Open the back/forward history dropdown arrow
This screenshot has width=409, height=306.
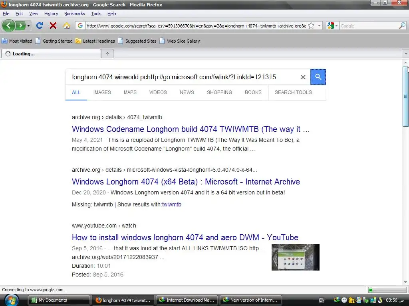click(x=28, y=25)
